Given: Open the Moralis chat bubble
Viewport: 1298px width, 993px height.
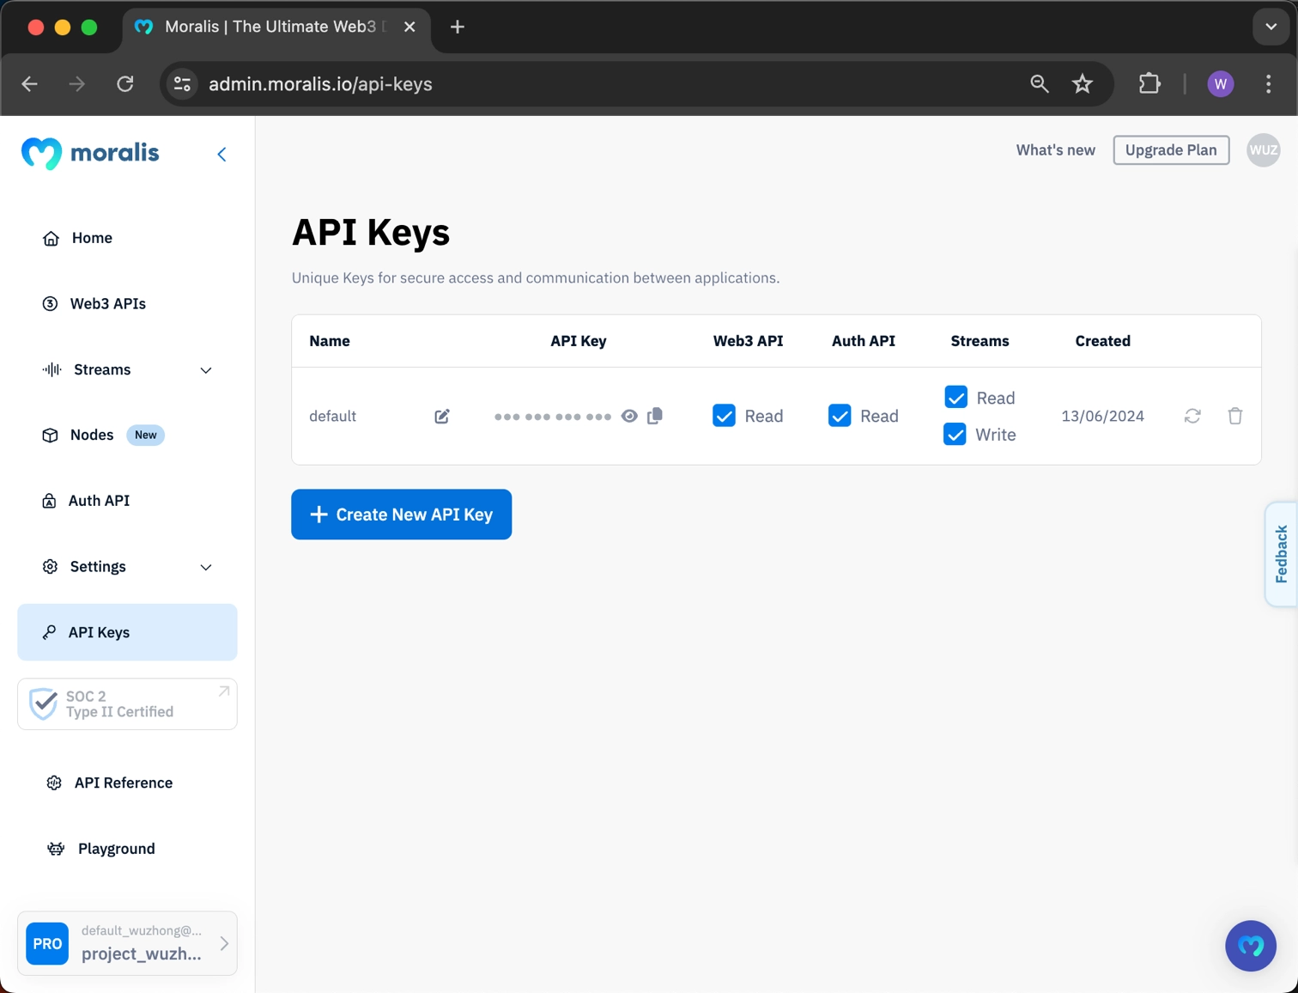Looking at the screenshot, I should pyautogui.click(x=1251, y=946).
